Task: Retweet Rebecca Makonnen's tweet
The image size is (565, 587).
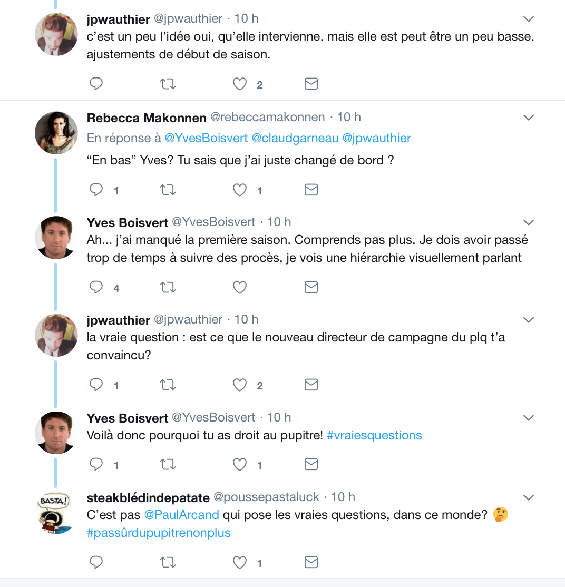Action: coord(168,190)
